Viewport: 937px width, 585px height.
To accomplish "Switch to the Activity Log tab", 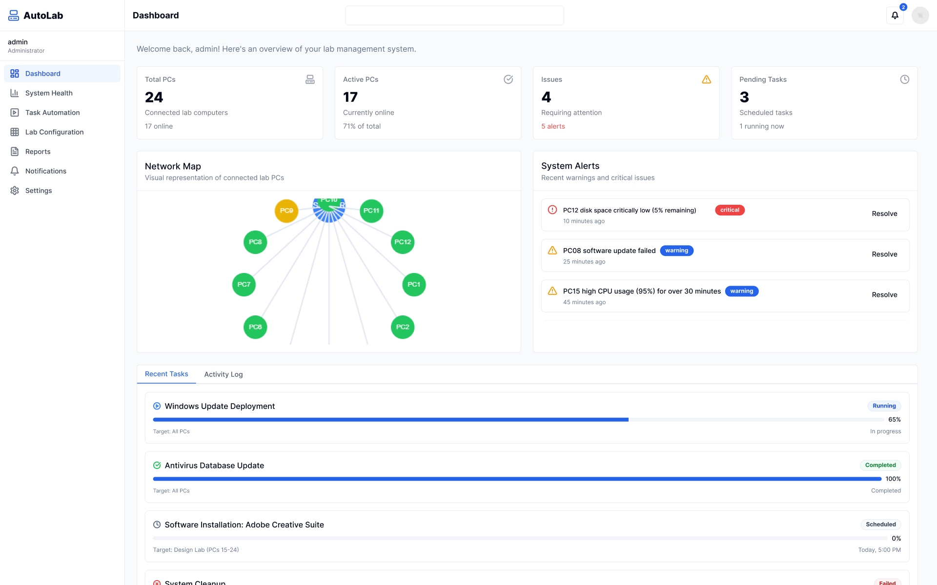I will 224,374.
